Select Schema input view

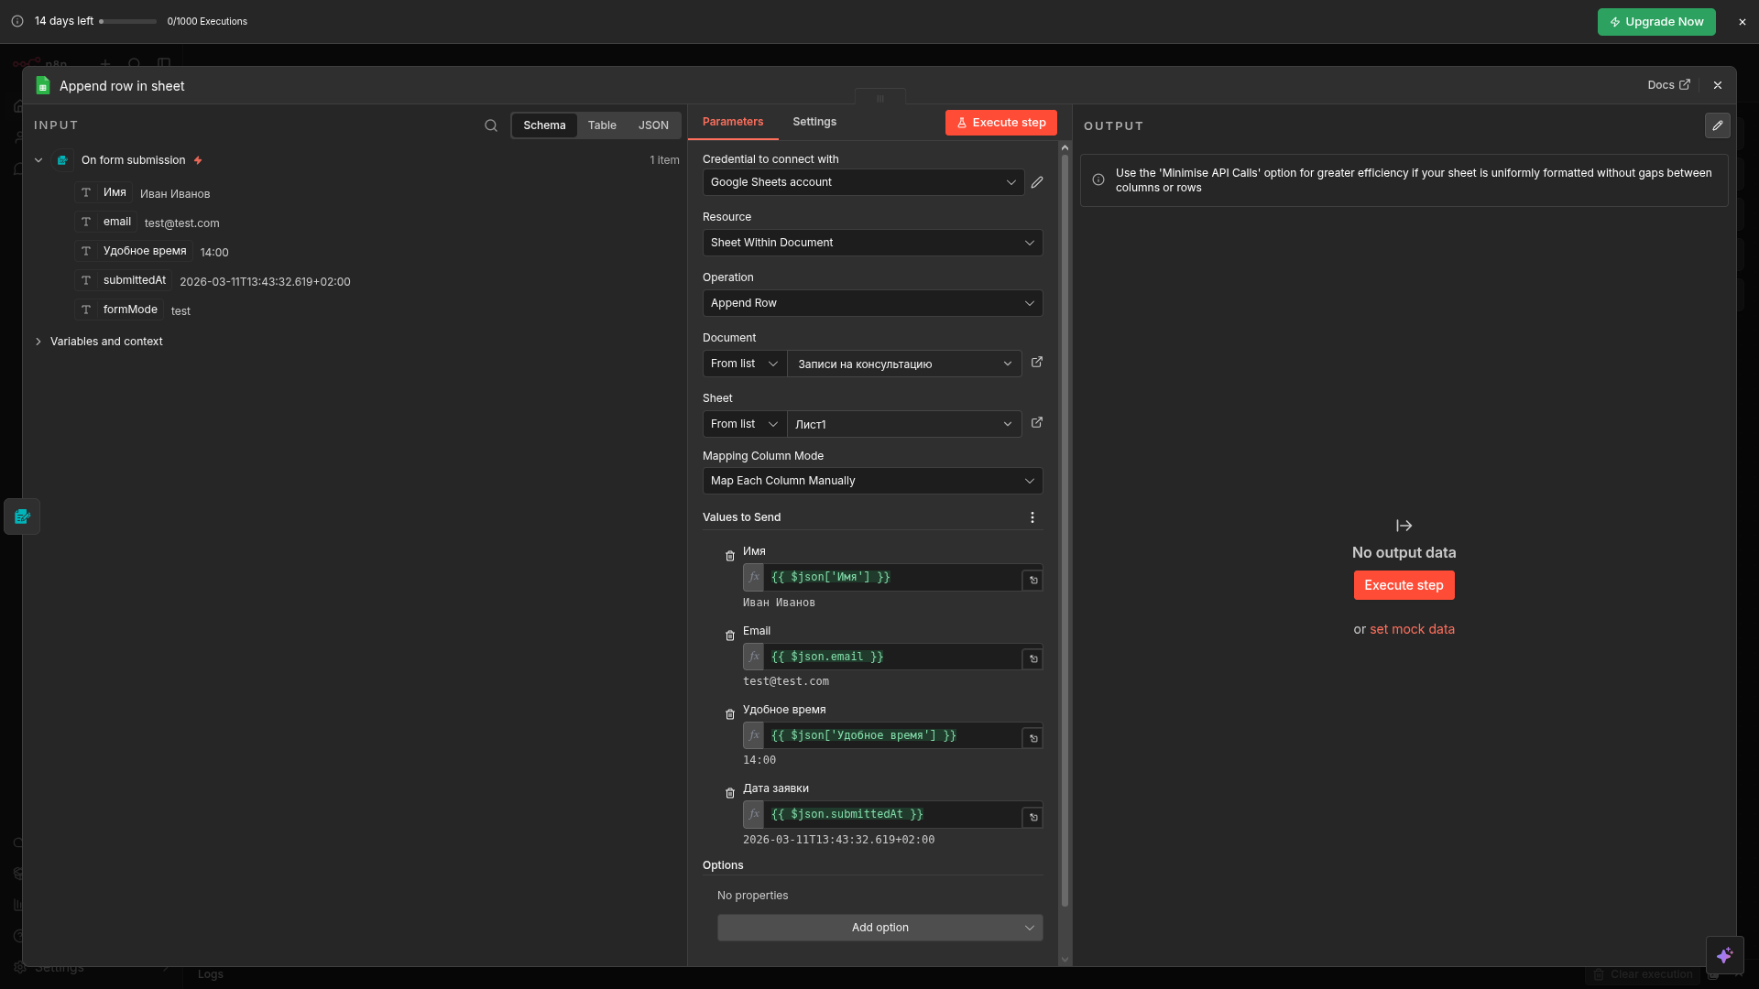click(544, 125)
